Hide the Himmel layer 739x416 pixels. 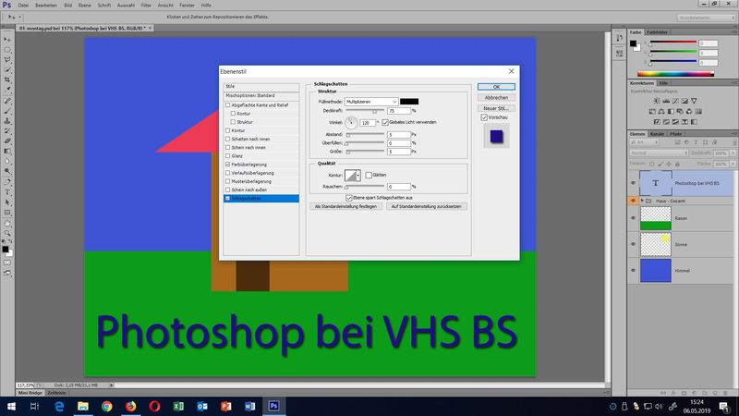(x=633, y=270)
